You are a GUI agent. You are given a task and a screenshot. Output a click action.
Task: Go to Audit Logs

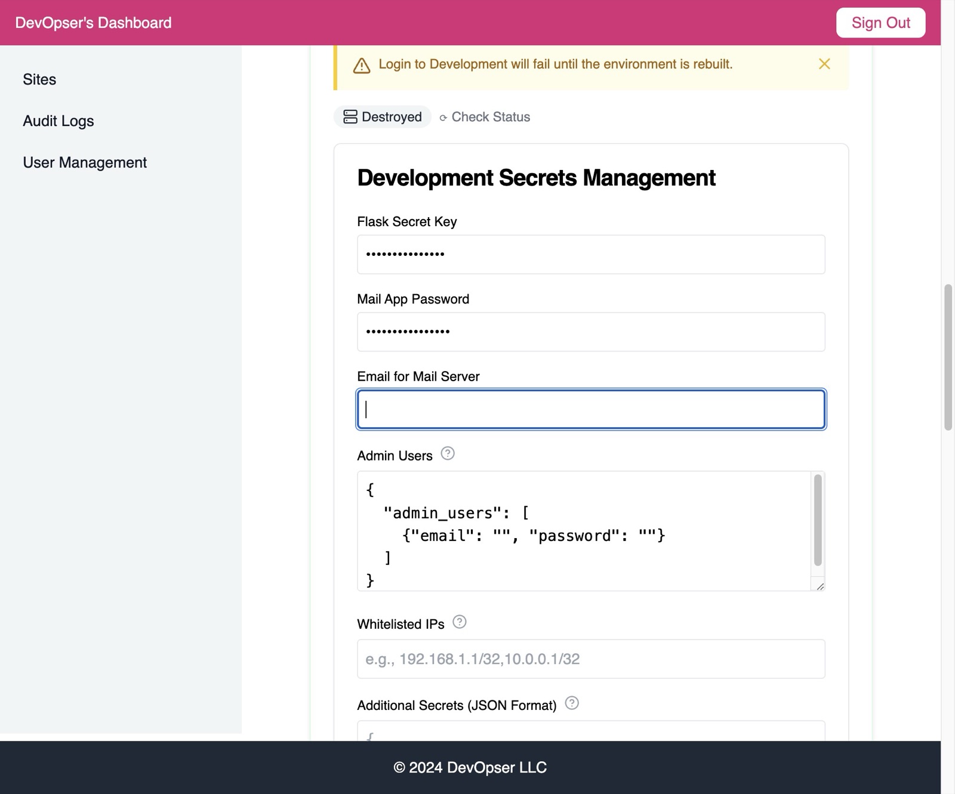(58, 121)
